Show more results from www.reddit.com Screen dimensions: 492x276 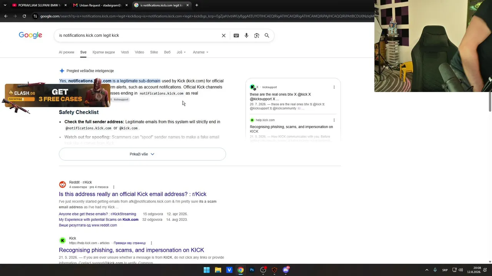coord(88,225)
